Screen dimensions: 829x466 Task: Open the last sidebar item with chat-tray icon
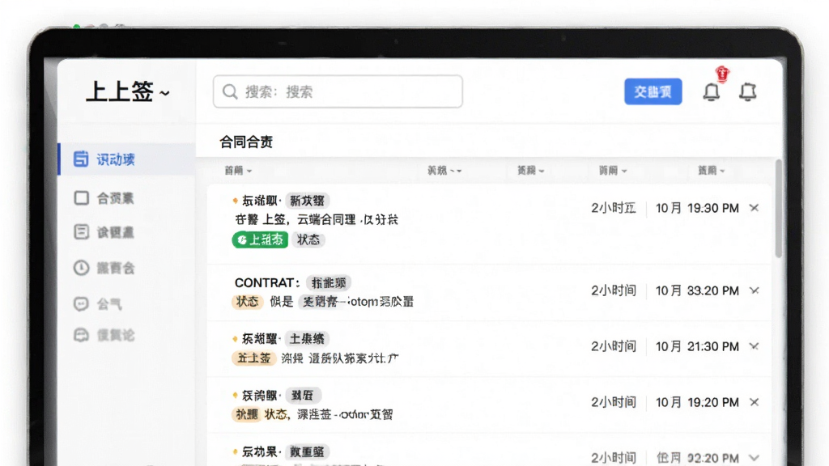pyautogui.click(x=104, y=335)
